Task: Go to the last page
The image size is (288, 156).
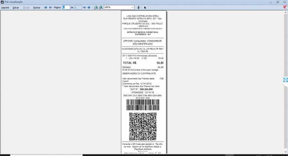Action: click(x=89, y=8)
